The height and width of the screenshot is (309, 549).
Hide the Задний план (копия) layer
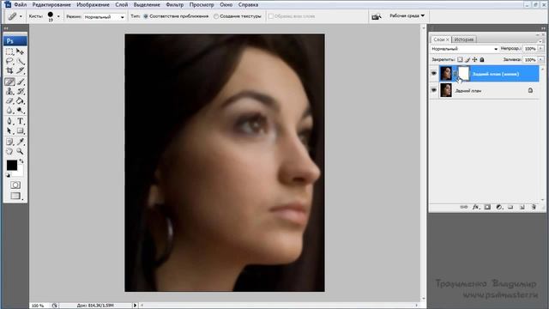(x=434, y=74)
